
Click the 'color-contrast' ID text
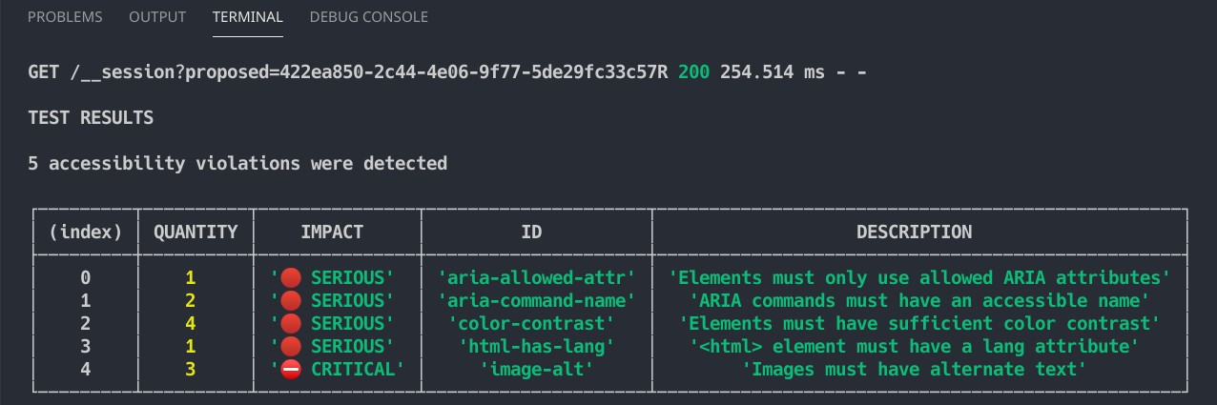click(537, 324)
